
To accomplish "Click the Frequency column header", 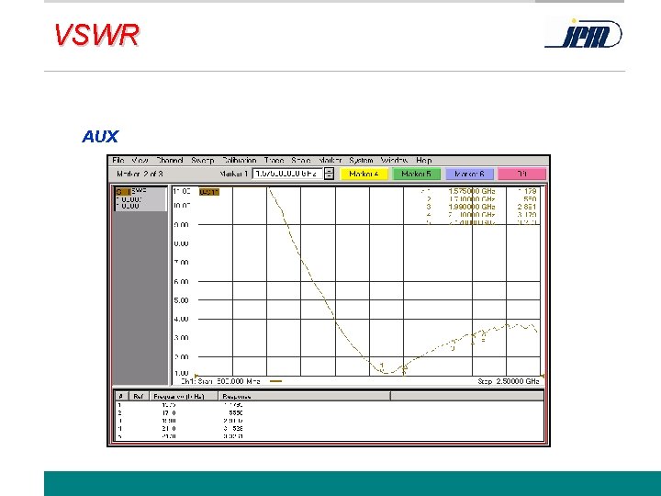I will pos(184,397).
